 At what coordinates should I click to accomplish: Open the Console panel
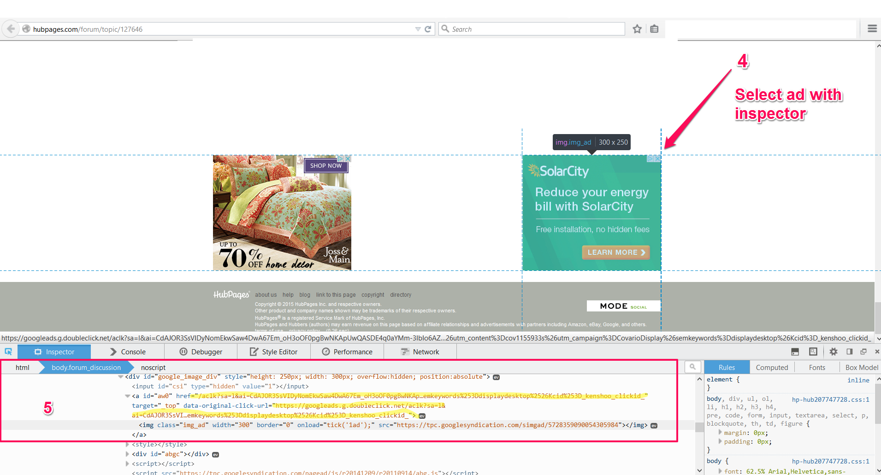point(128,352)
